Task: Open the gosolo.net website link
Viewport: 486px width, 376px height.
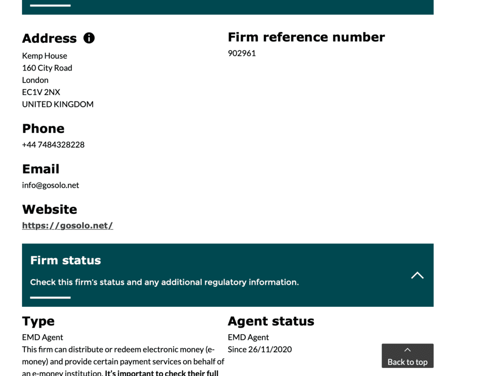Action: click(67, 226)
